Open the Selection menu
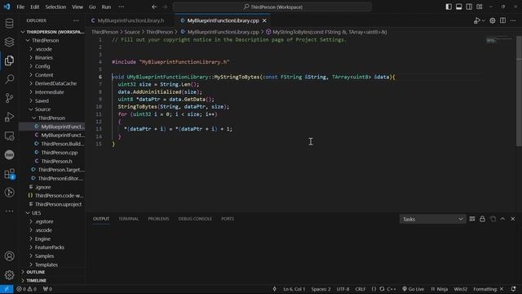 click(55, 7)
